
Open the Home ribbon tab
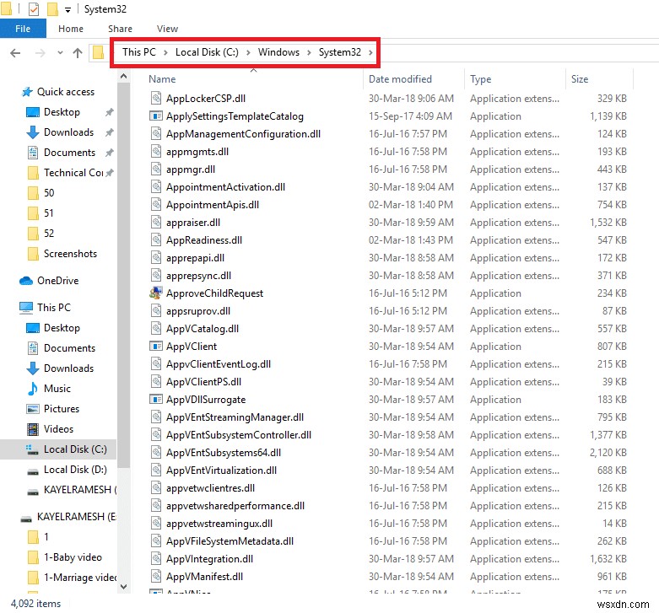pos(71,29)
